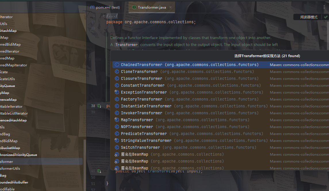The width and height of the screenshot is (329, 191).
Task: Click the 阅读器模式 reader mode button
Action: tap(309, 17)
